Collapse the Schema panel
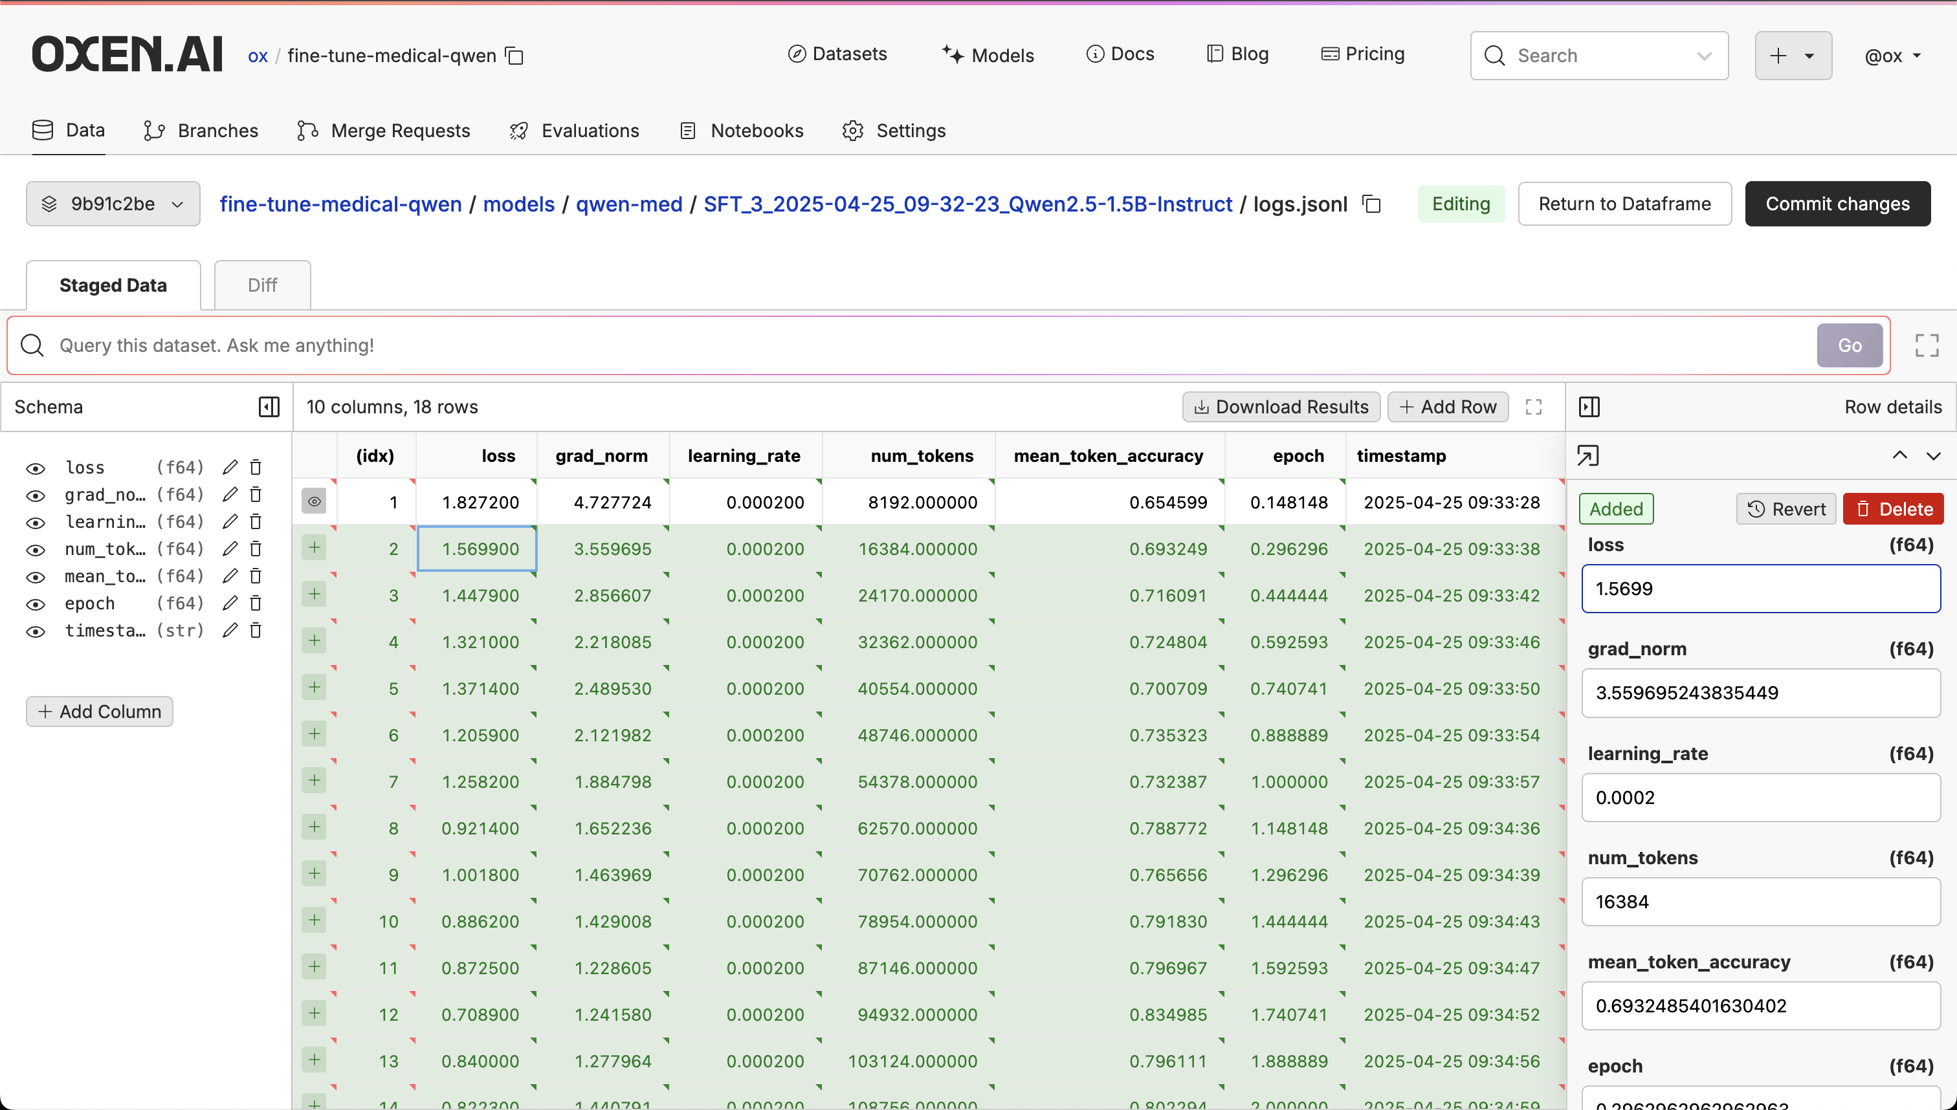Screen dimensions: 1957x1110 (269, 406)
